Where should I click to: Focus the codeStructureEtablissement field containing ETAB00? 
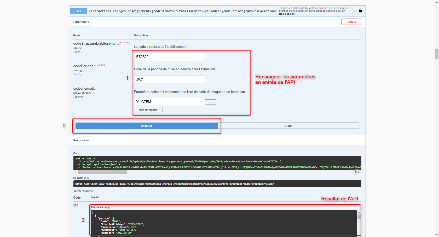pos(169,57)
